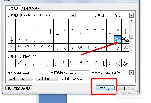Focus the 字符代码 field showing 2030
151x103 pixels.
tap(80, 73)
